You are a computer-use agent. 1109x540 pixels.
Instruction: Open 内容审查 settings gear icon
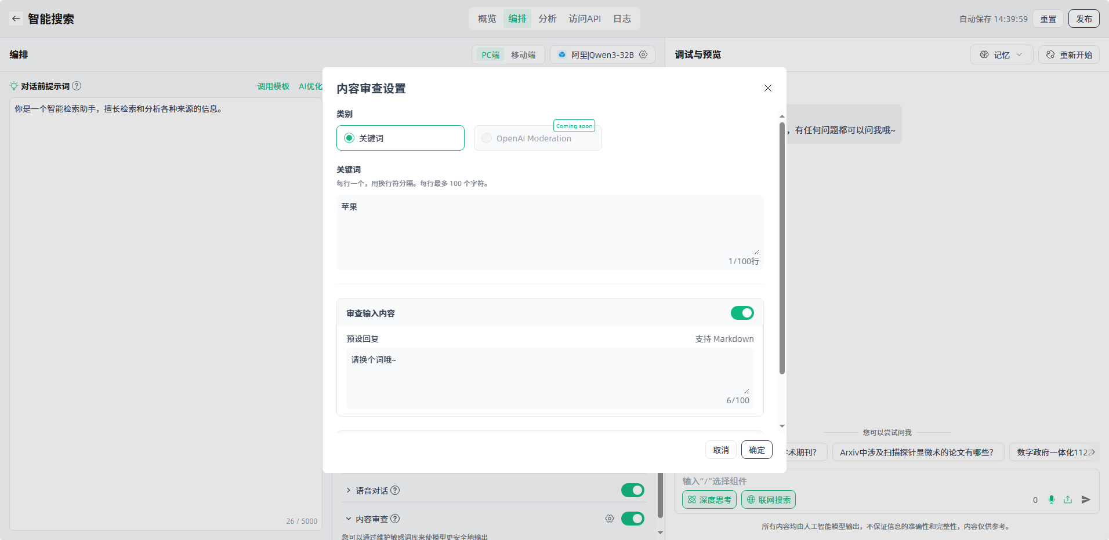[609, 519]
